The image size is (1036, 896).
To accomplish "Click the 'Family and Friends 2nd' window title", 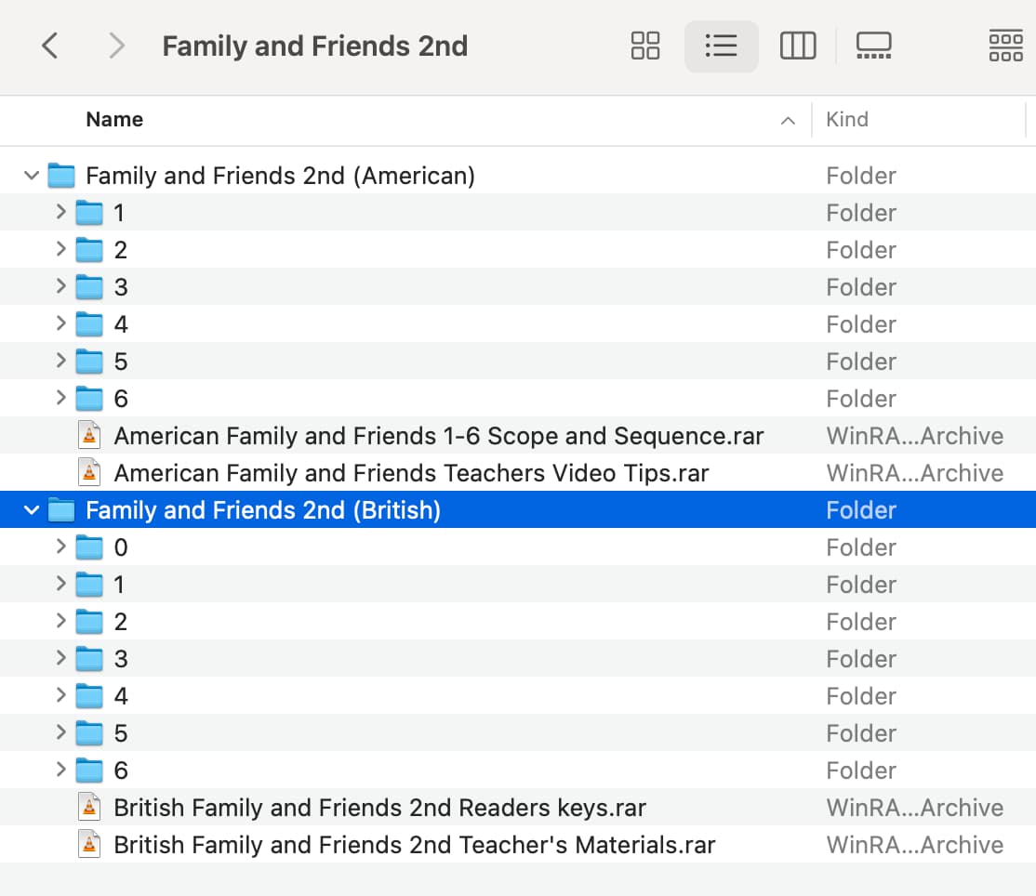I will (x=314, y=46).
